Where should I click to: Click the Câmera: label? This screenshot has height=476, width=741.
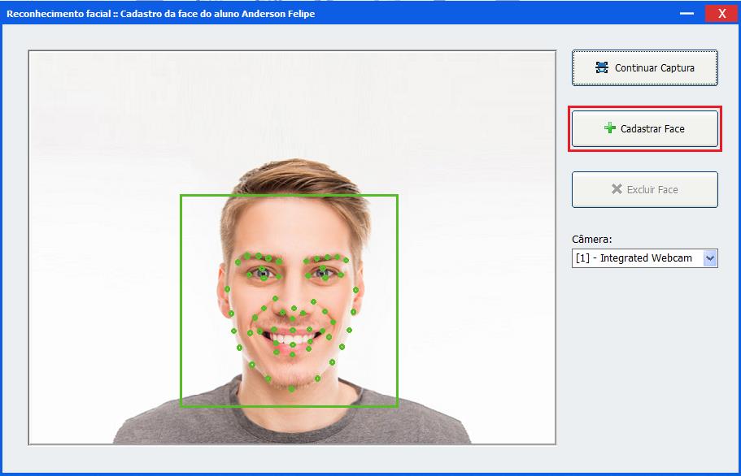pyautogui.click(x=591, y=239)
